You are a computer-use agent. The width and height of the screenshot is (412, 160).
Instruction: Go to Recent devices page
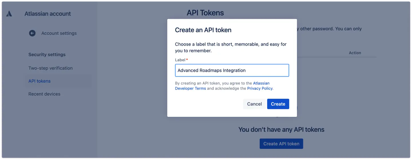coord(44,94)
